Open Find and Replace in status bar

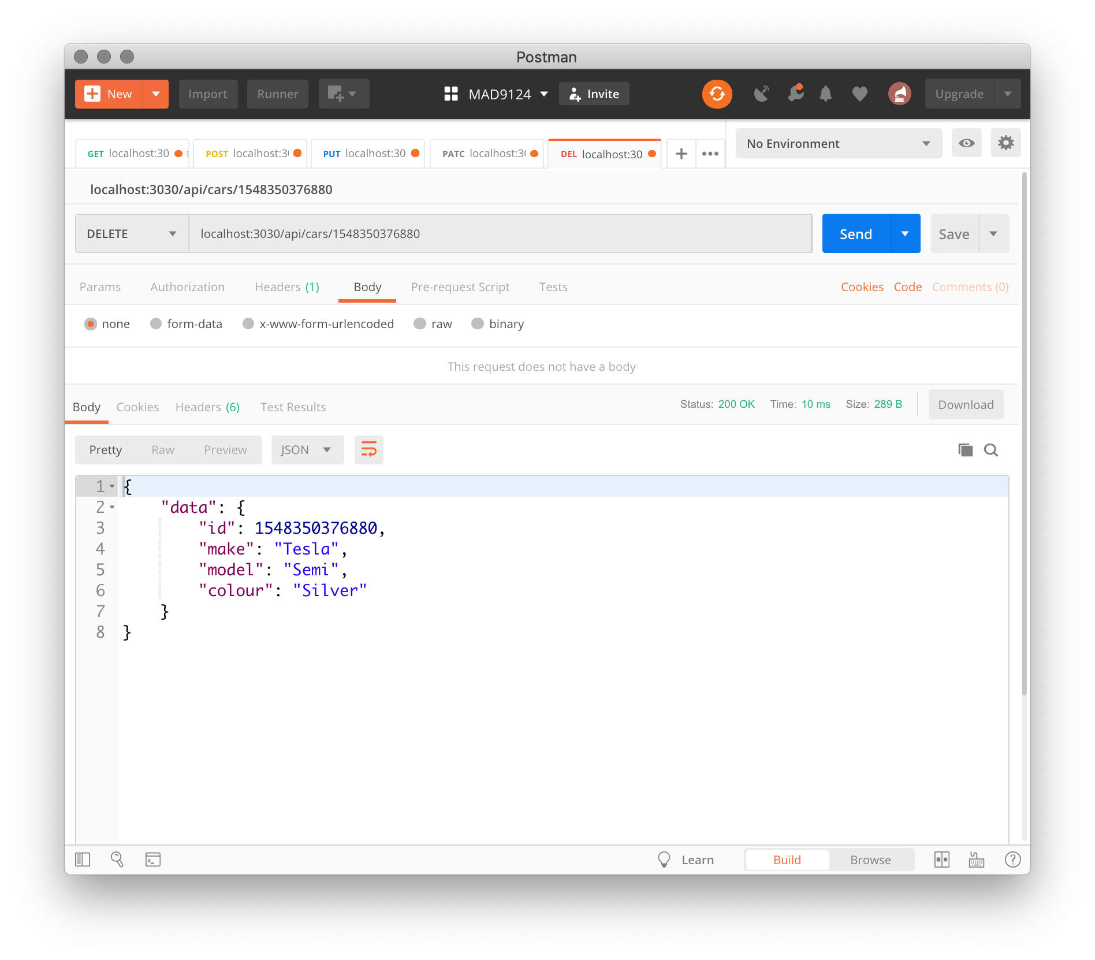click(117, 859)
